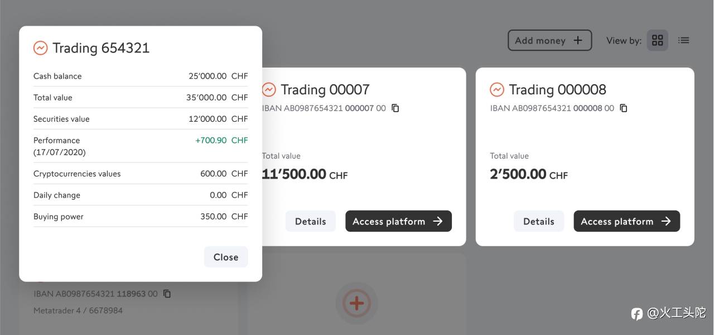Screen dimensions: 714x335
Task: Switch to list view icon
Action: (x=683, y=40)
